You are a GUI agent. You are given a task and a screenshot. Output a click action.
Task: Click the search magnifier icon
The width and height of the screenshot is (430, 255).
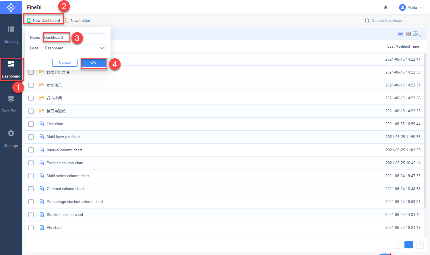pyautogui.click(x=367, y=20)
